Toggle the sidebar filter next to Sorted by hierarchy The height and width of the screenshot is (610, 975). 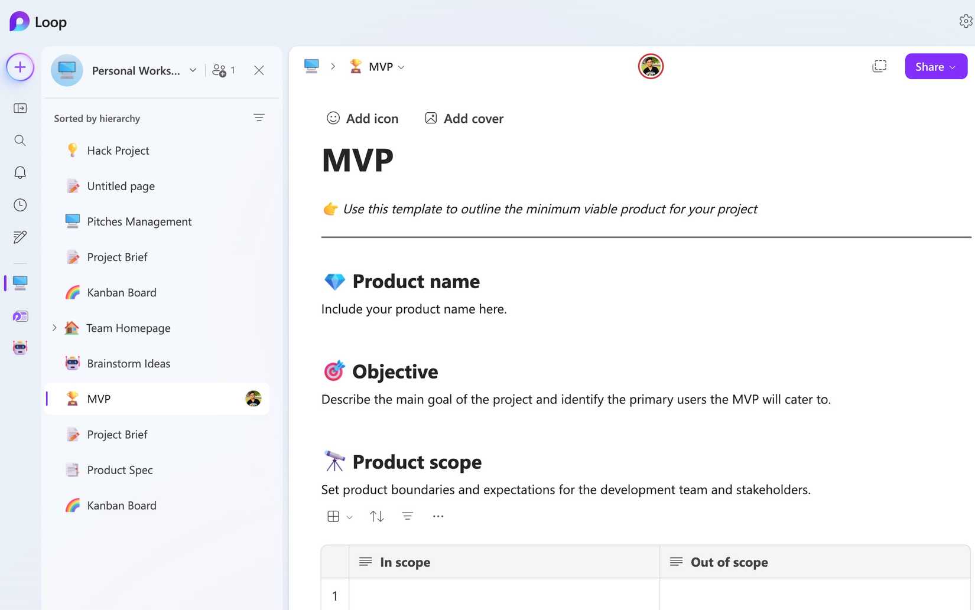[259, 118]
